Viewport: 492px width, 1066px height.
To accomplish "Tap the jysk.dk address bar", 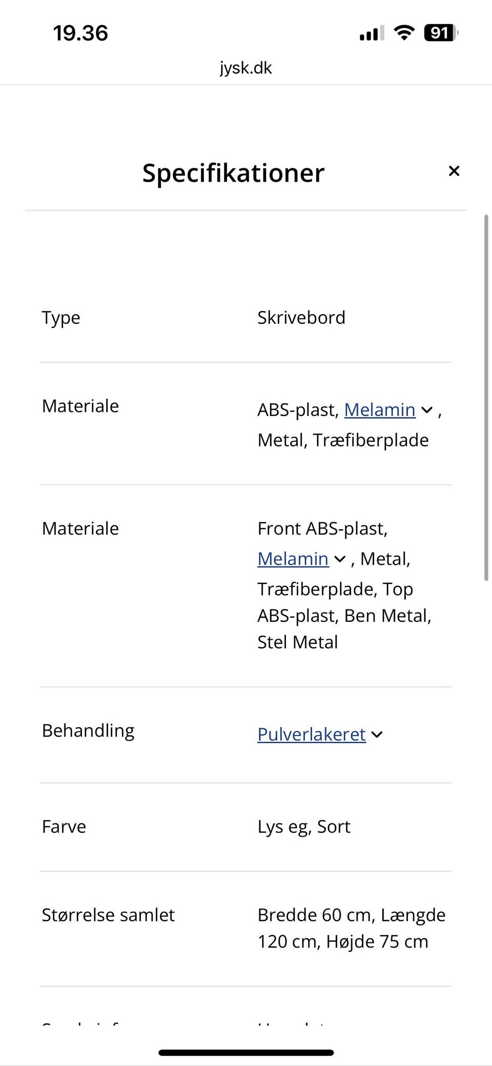I will (246, 68).
